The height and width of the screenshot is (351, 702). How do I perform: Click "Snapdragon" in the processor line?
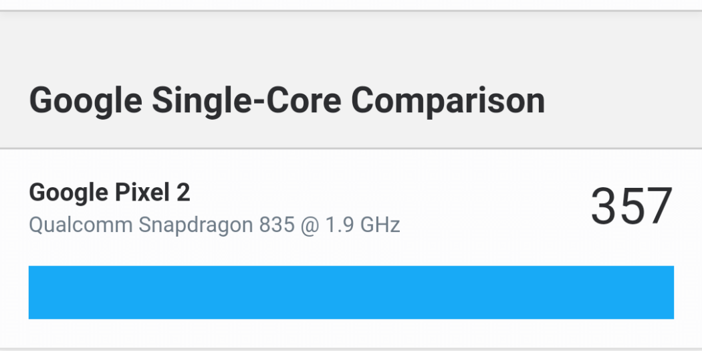pos(195,225)
